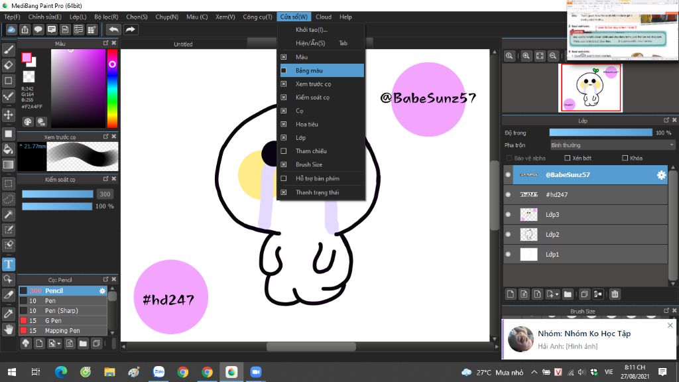Toggle visibility of layer Lớp1
Screen dimensions: 679x382
coord(508,254)
